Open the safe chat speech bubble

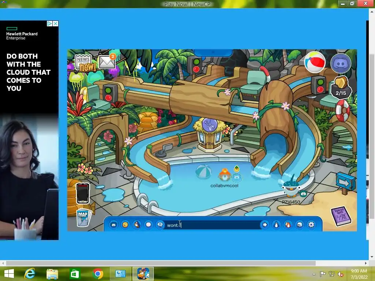(160, 225)
